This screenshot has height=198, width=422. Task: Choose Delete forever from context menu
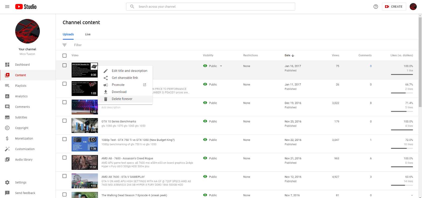click(x=122, y=99)
